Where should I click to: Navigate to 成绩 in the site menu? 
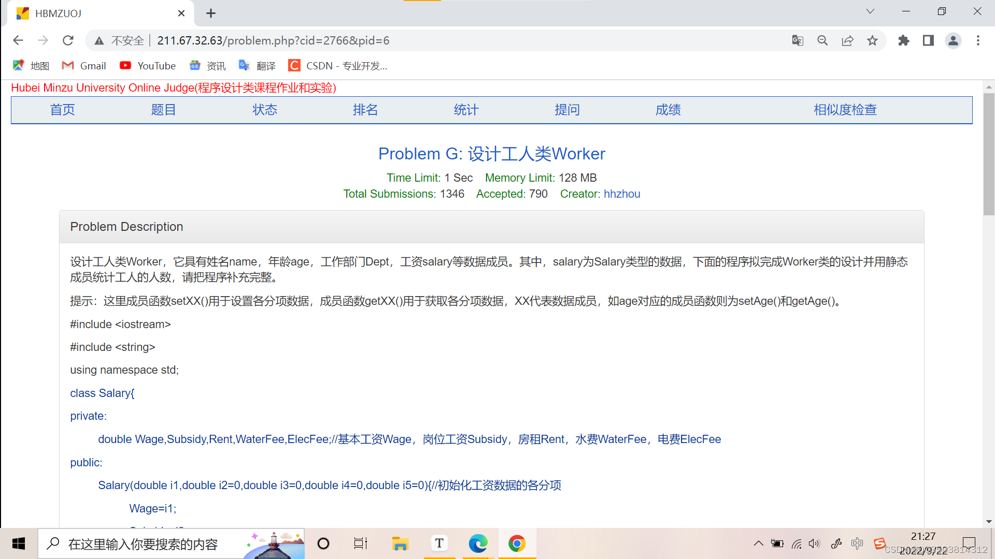pos(668,110)
